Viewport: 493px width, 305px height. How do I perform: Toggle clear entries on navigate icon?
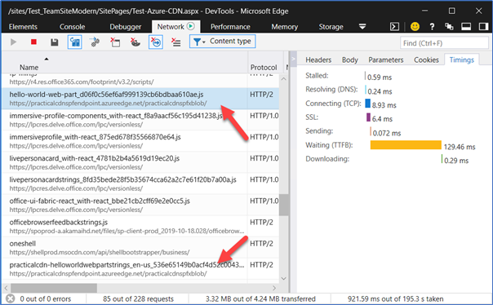pos(156,42)
